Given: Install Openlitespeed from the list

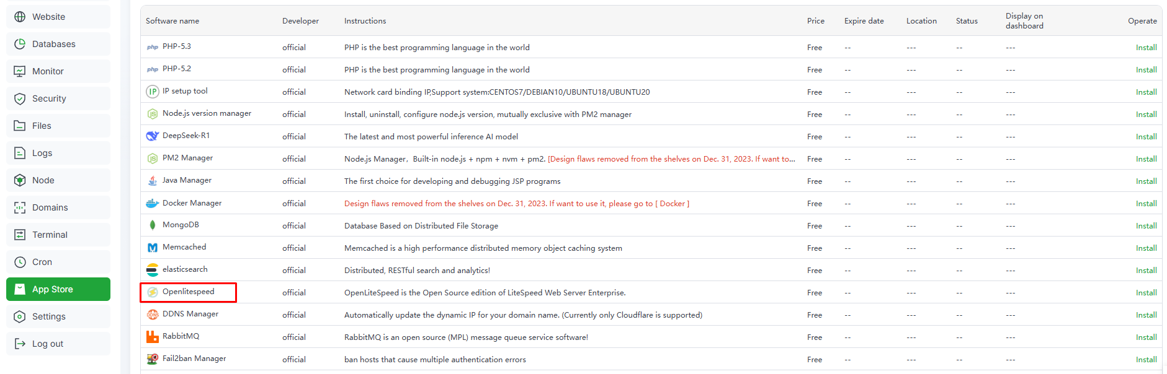Looking at the screenshot, I should pyautogui.click(x=1145, y=293).
